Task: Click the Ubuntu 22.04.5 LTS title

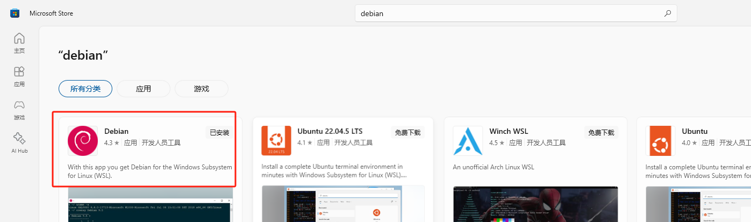Action: pyautogui.click(x=330, y=131)
